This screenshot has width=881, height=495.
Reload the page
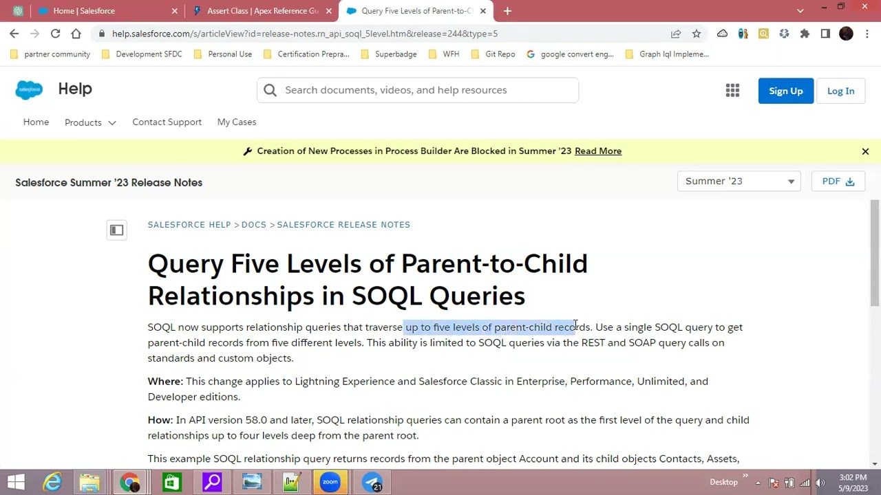55,33
